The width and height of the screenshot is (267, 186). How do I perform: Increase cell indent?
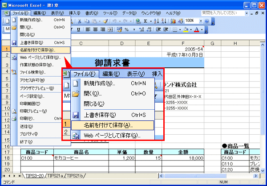166,30
